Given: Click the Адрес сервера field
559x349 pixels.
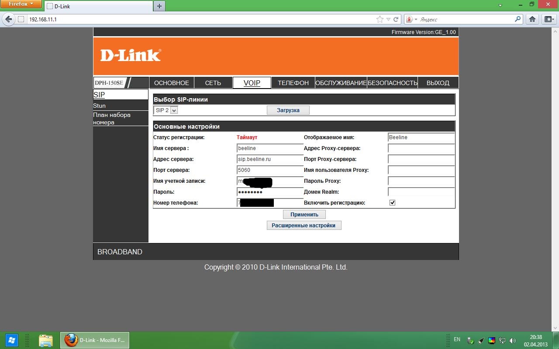Looking at the screenshot, I should (x=270, y=159).
